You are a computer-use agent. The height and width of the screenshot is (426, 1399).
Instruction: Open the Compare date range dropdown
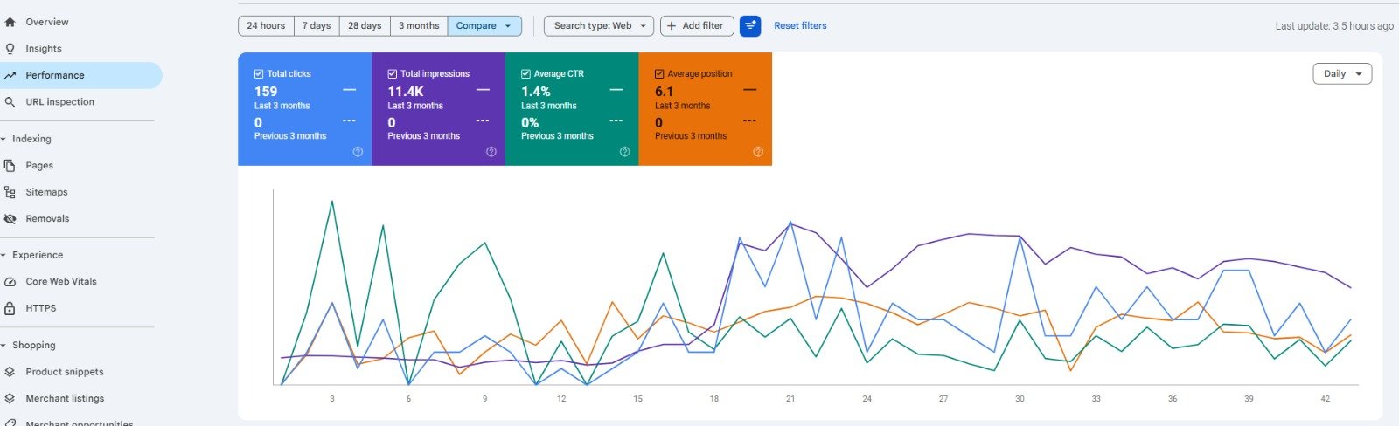484,26
